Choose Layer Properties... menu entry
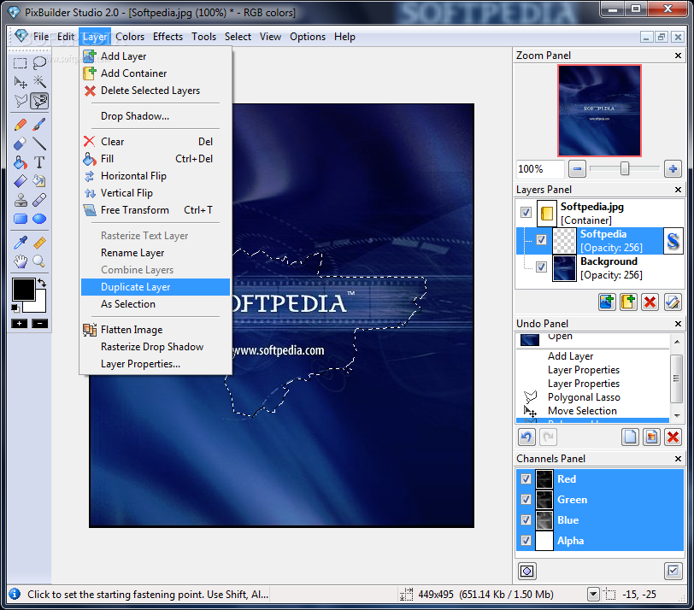Image resolution: width=694 pixels, height=610 pixels. tap(156, 364)
